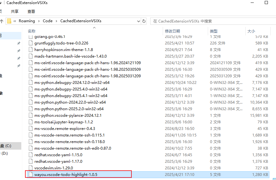Viewport: 276px width, 180px height.
Task: Click the folder icon in the address bar
Action: pos(9,21)
